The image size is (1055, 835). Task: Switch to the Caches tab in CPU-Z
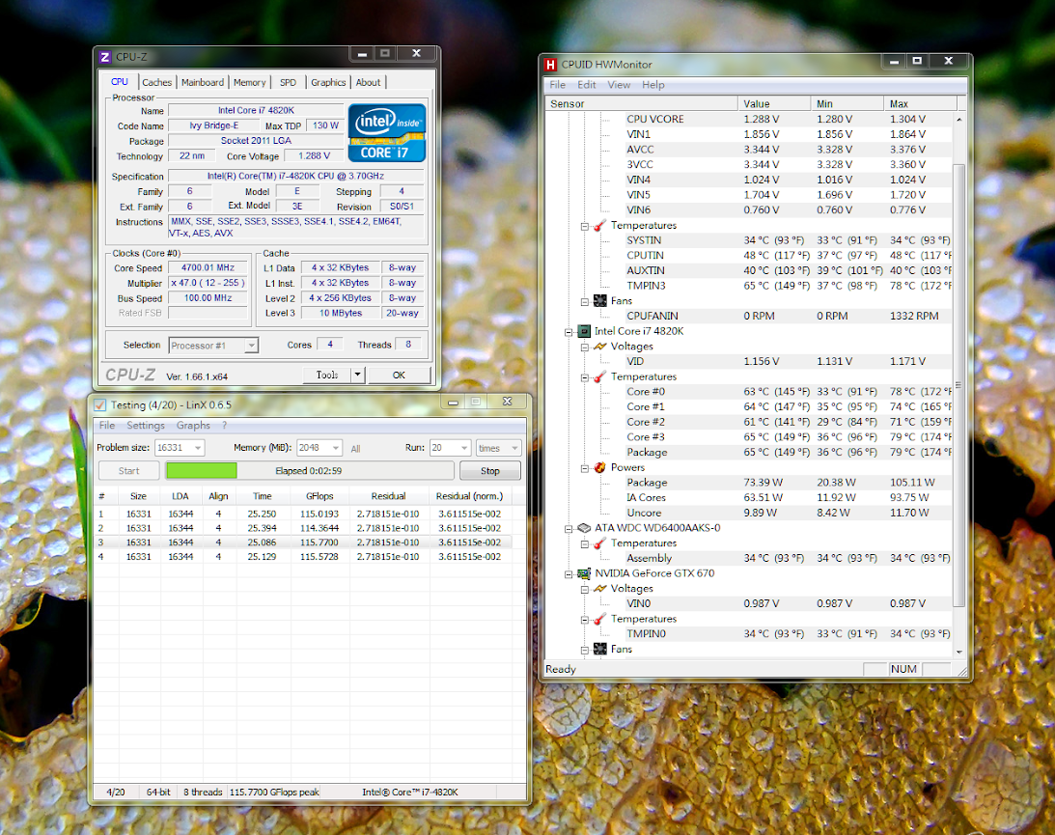tap(156, 82)
